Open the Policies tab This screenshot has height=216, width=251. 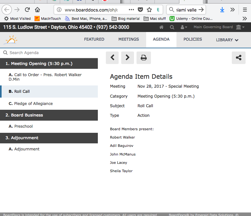coord(192,39)
